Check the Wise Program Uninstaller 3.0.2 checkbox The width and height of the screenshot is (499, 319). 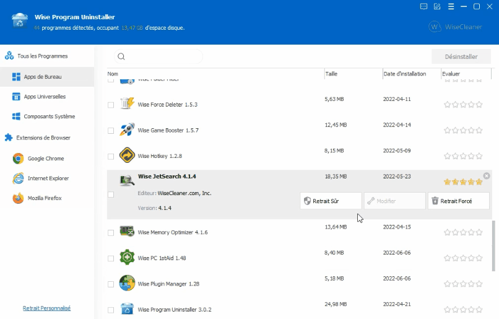111,310
